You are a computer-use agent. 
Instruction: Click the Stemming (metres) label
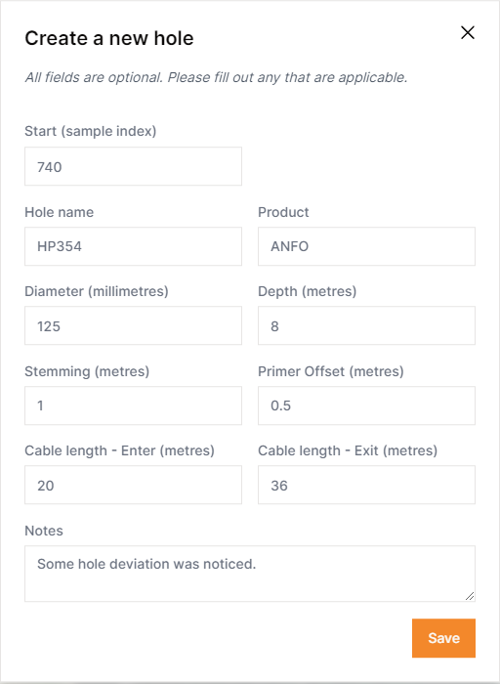87,371
